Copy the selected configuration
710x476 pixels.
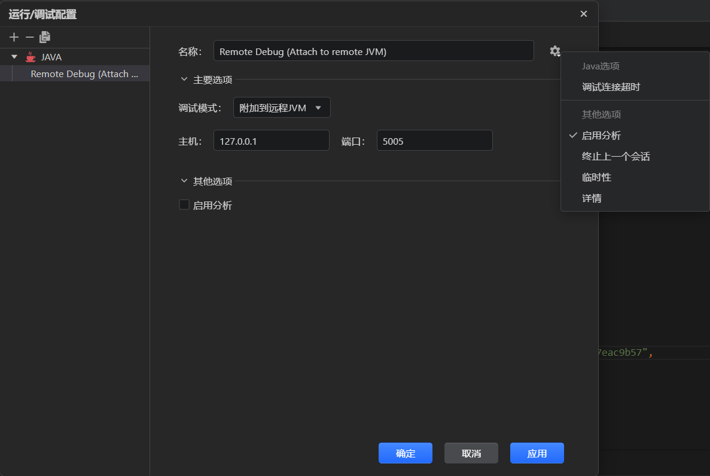(45, 37)
